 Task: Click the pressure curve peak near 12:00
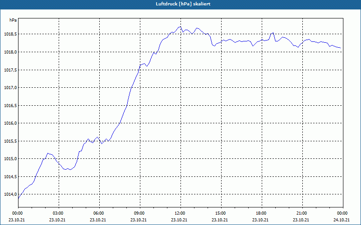180,27
